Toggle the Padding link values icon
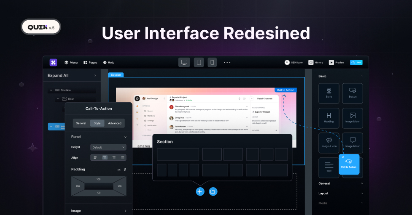The image size is (412, 215). pyautogui.click(x=125, y=170)
